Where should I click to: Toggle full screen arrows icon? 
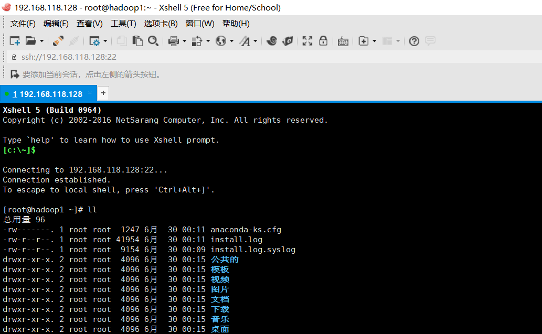307,41
